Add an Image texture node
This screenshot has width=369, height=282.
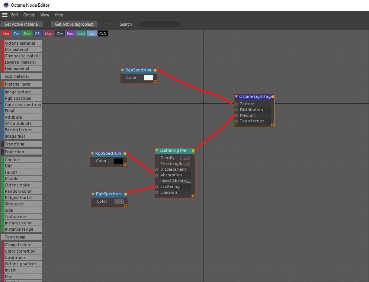coord(21,92)
